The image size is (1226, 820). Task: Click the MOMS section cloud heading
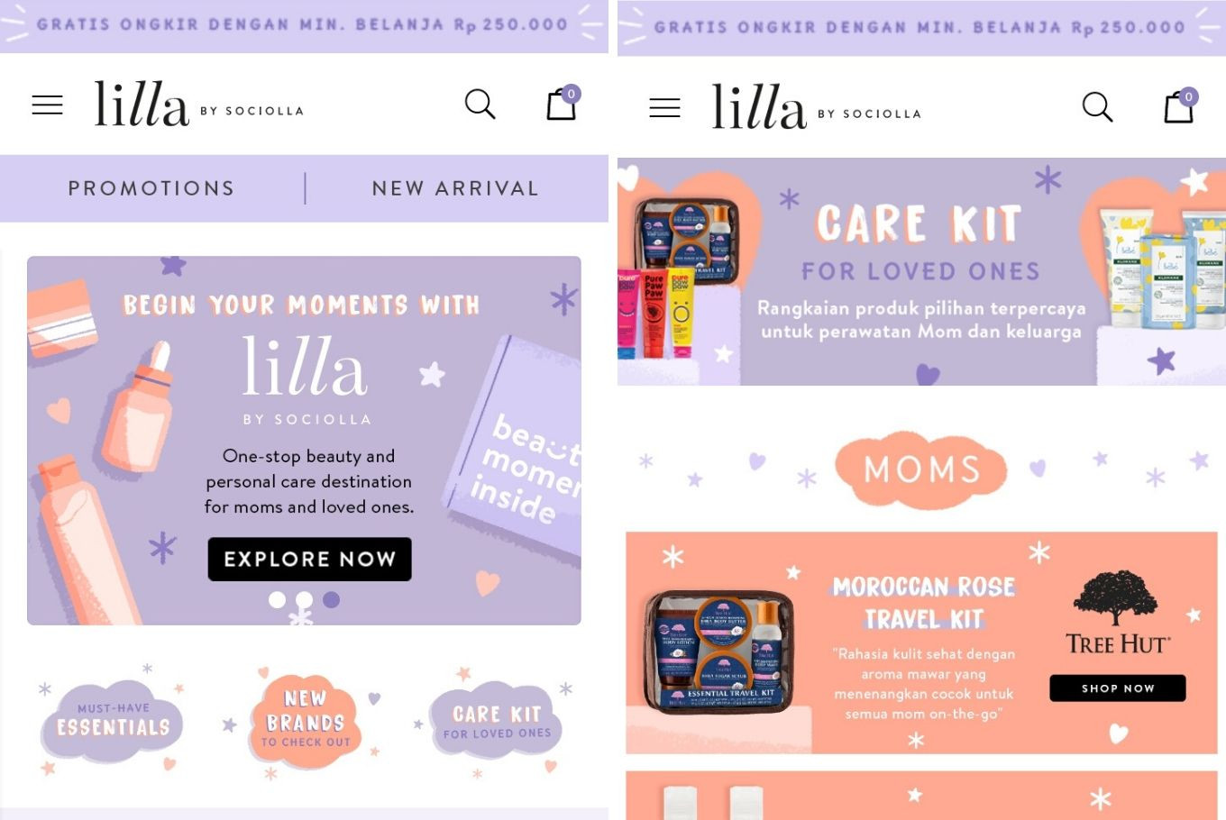921,469
